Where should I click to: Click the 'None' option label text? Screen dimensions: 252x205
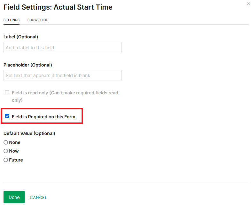point(15,142)
